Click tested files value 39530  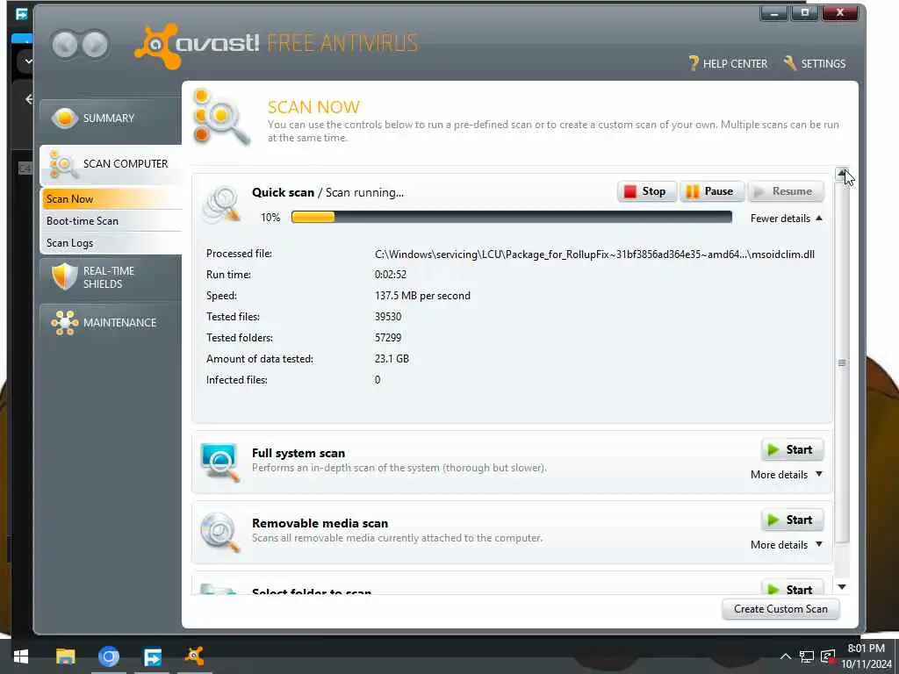tap(388, 317)
